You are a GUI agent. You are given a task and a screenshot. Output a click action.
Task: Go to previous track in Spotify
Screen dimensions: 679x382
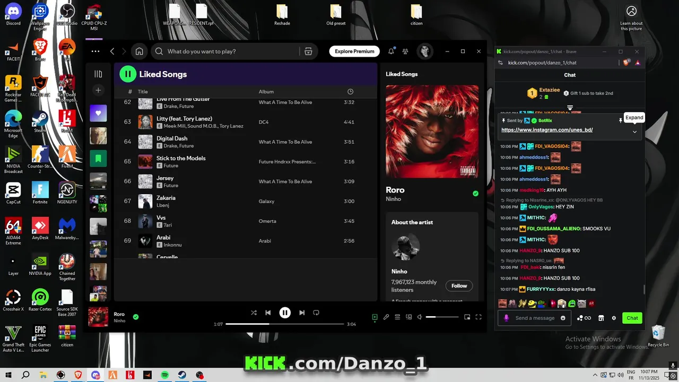pyautogui.click(x=268, y=312)
